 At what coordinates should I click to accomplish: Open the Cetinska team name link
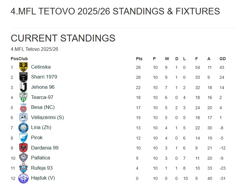[x=41, y=67]
